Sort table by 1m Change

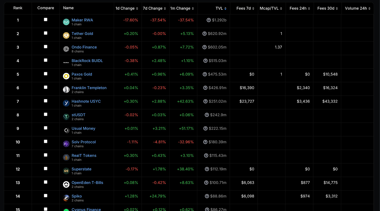tap(182, 8)
